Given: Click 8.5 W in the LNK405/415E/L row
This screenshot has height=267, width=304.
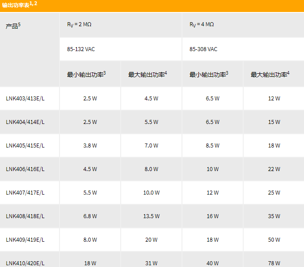Looking at the screenshot, I should coord(213,146).
